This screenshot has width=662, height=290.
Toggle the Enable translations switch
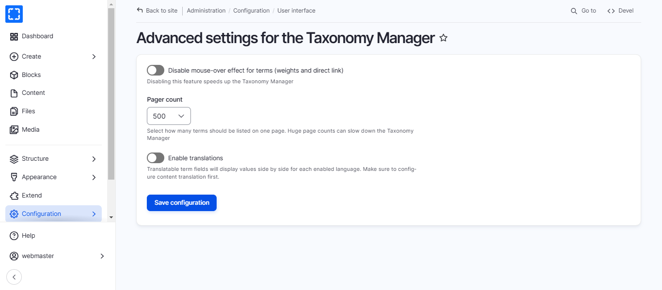(x=156, y=158)
